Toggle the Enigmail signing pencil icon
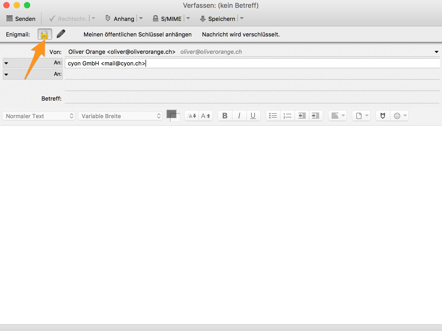This screenshot has height=331, width=442. [x=61, y=34]
